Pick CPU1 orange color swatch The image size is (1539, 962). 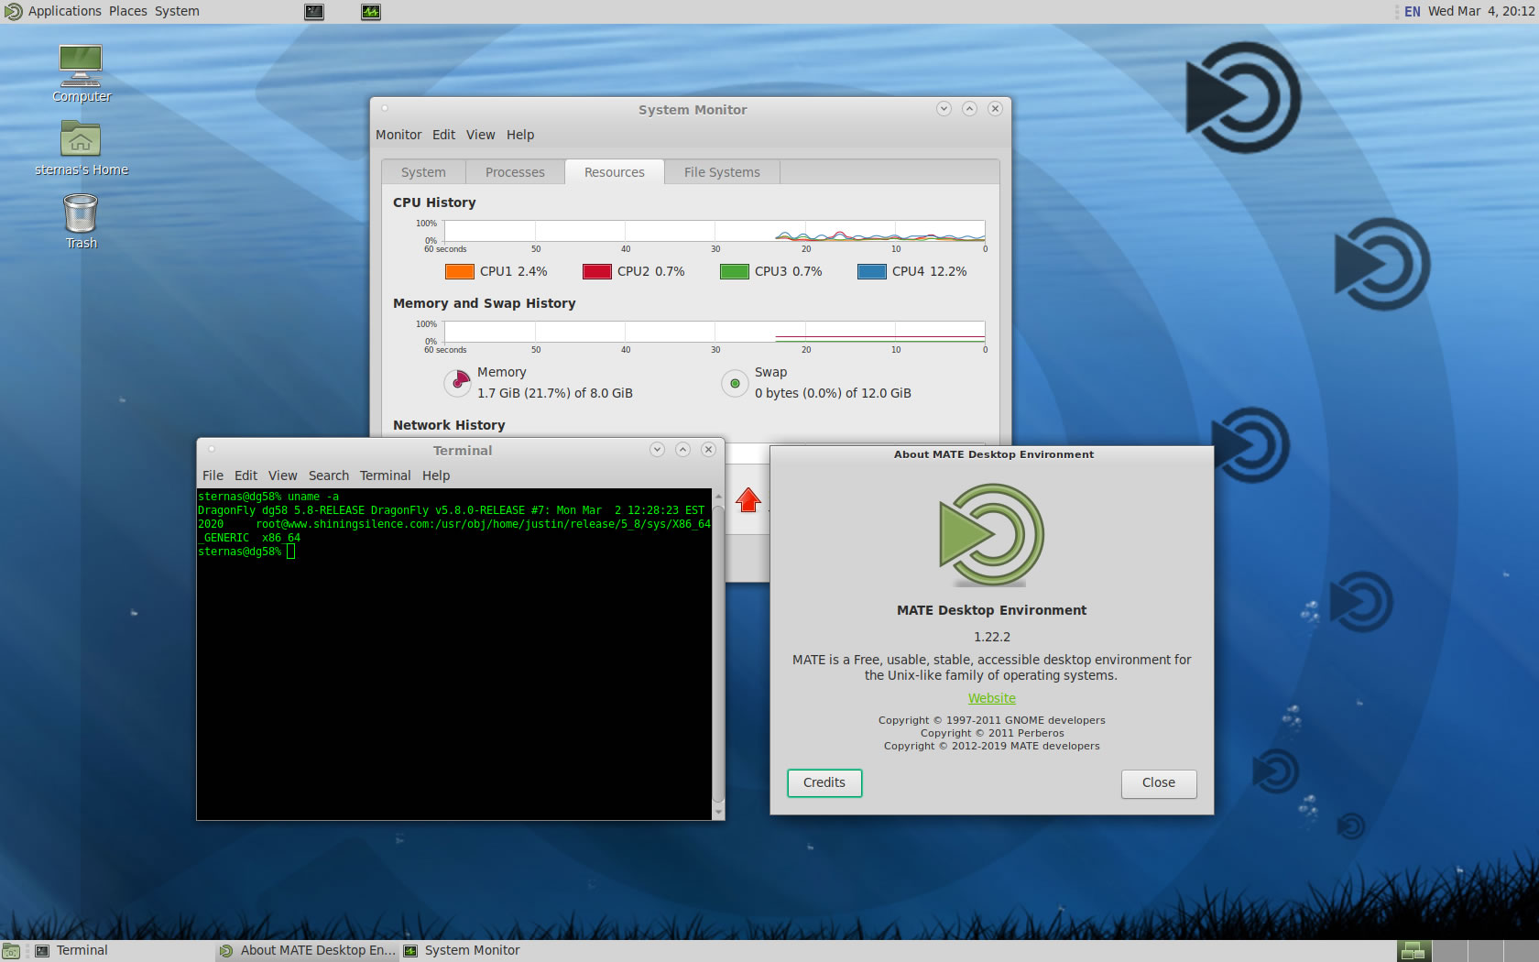click(460, 271)
